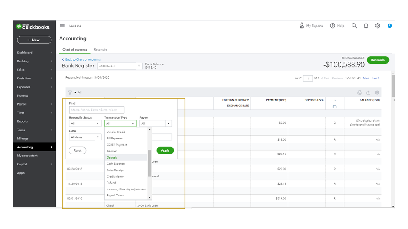Open the settings gear in header
Image resolution: width=408 pixels, height=229 pixels.
[377, 26]
